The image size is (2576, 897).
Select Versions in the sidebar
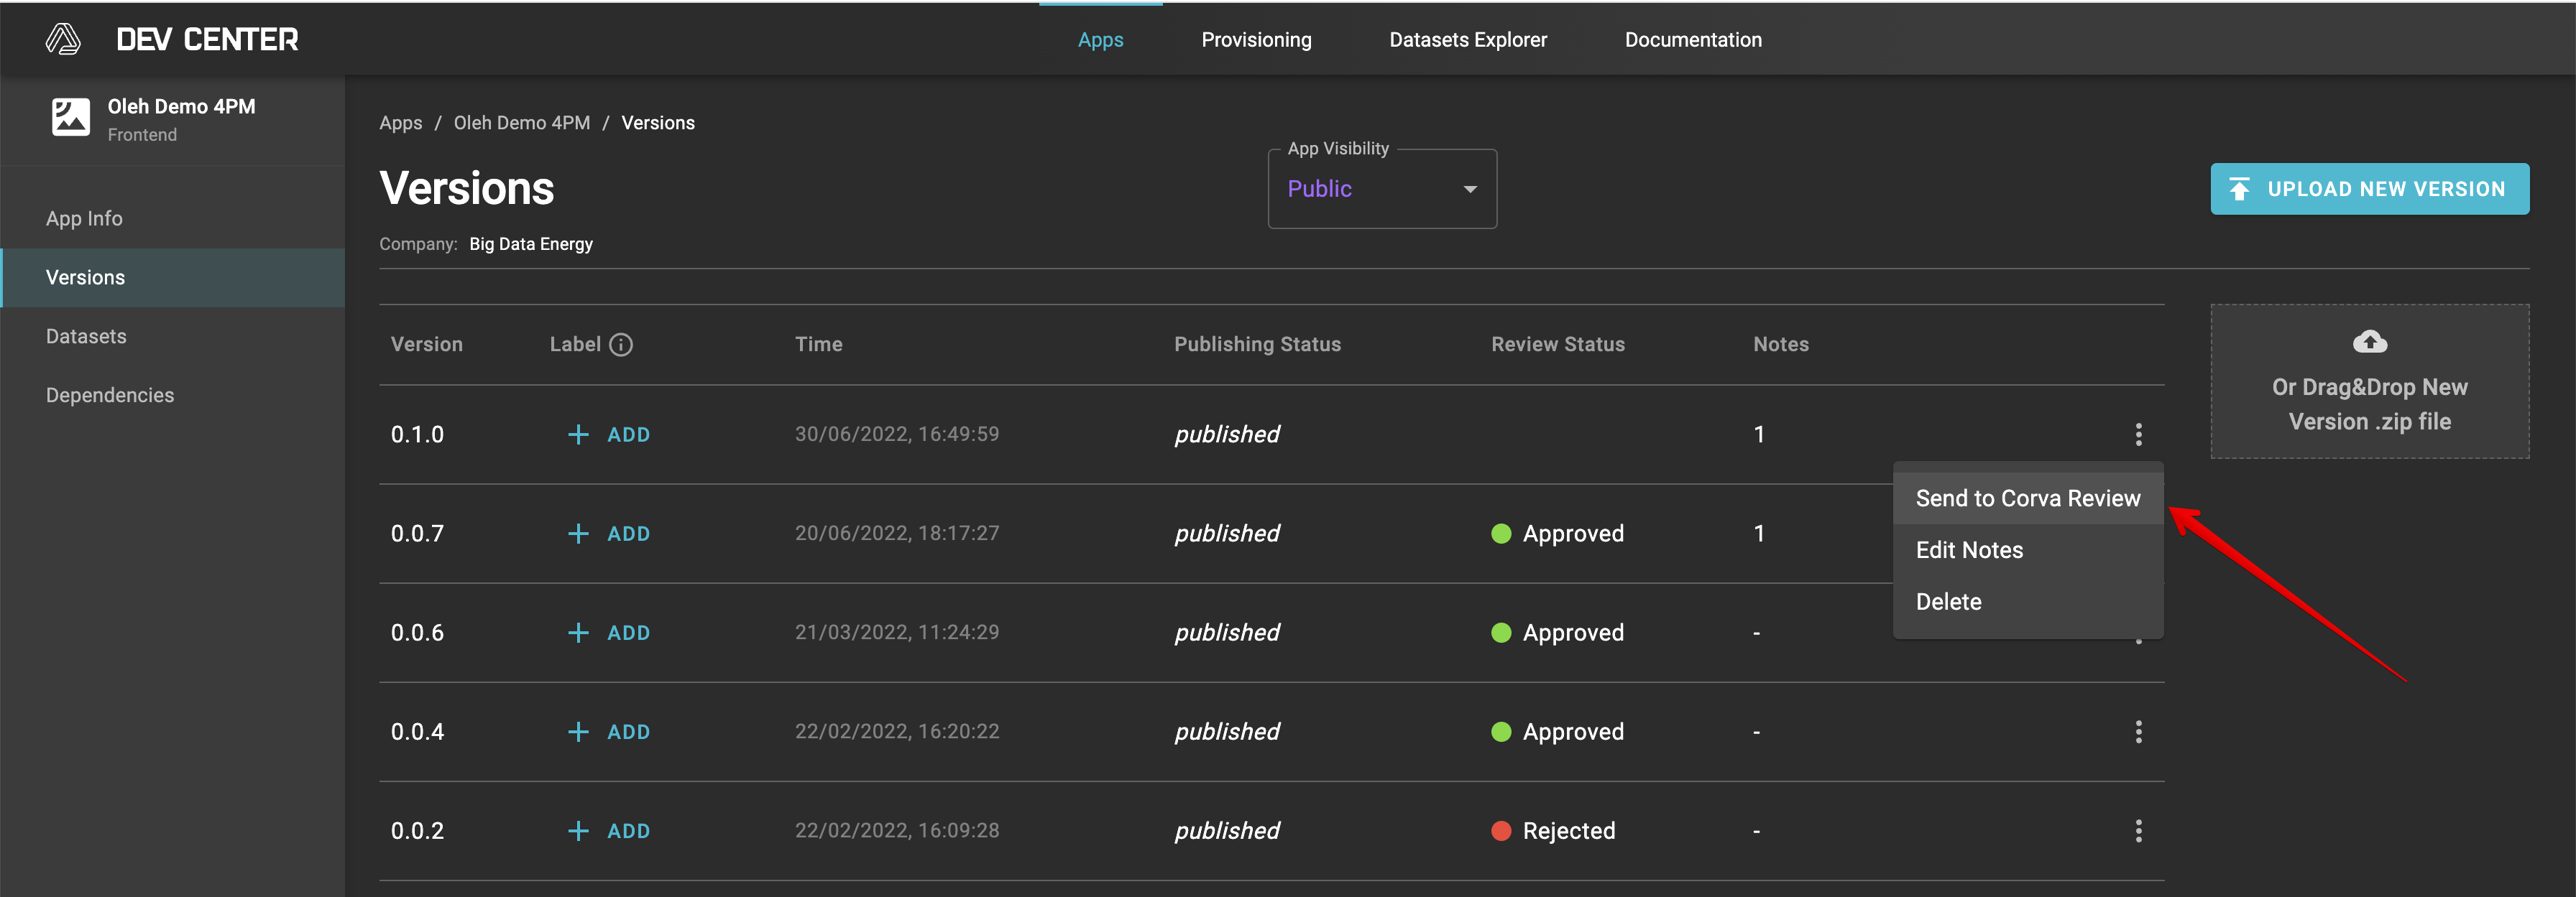[x=173, y=278]
